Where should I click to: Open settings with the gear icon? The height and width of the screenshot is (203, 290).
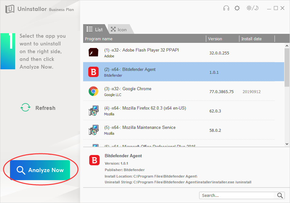click(x=237, y=8)
